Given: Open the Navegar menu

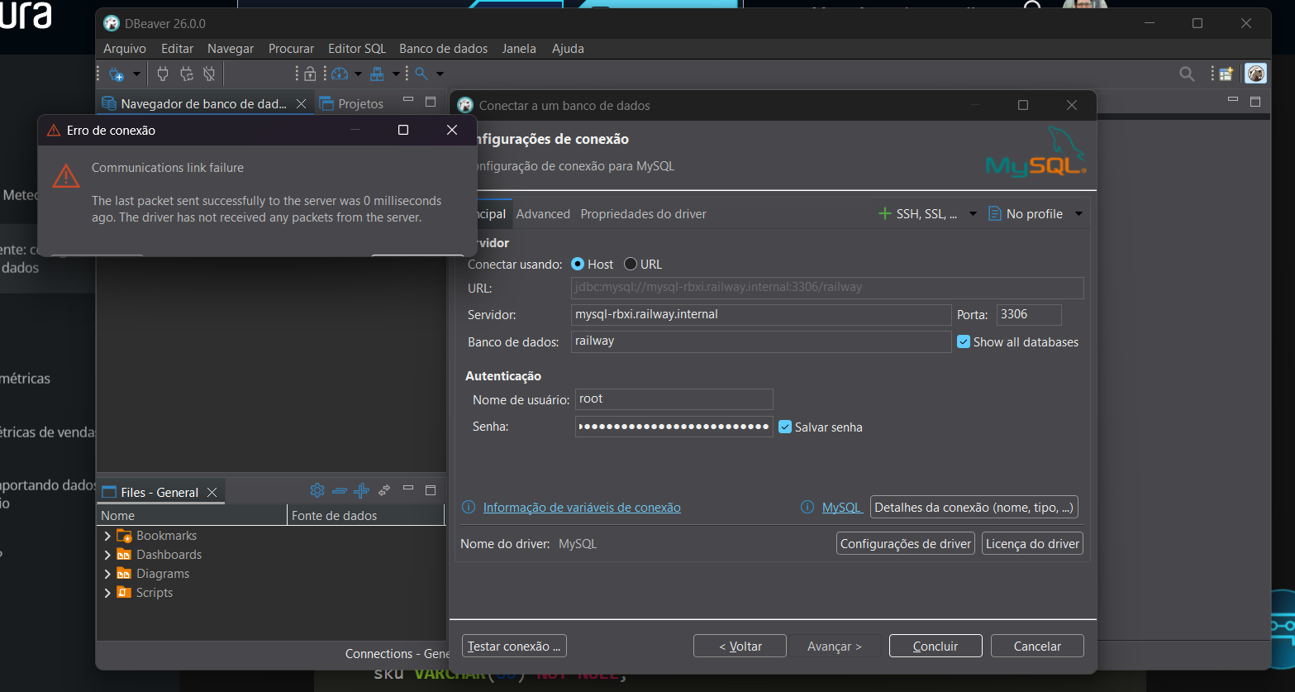Looking at the screenshot, I should [231, 49].
